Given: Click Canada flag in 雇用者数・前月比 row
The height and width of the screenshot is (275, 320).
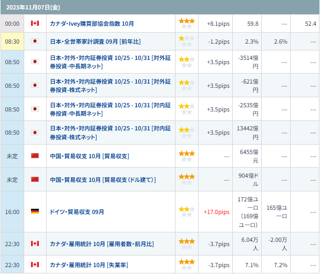Looking at the screenshot, I should pyautogui.click(x=35, y=244).
